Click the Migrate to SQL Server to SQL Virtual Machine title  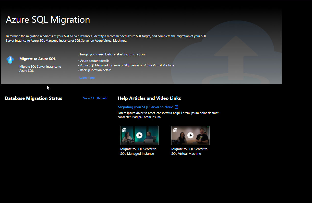189,151
